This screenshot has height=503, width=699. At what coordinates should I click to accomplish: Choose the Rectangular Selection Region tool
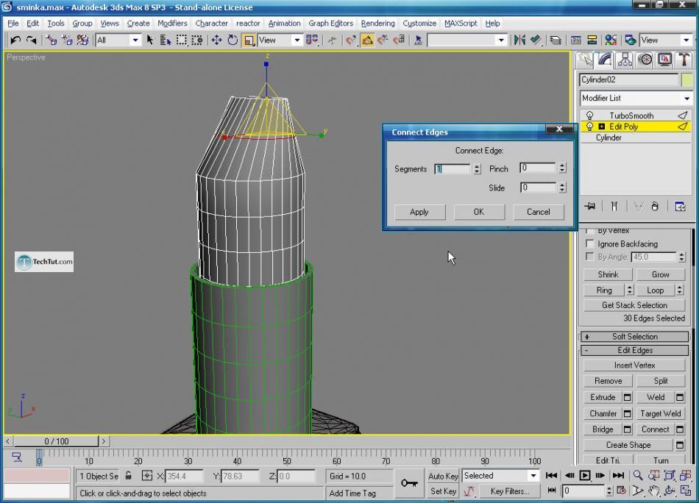coord(182,40)
